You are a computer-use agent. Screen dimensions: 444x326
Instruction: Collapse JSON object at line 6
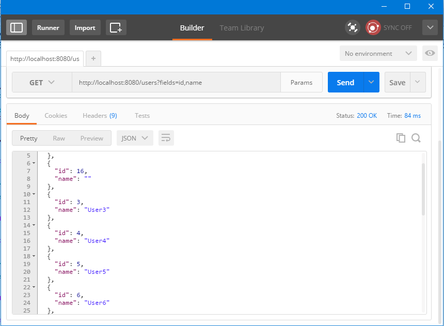pos(34,163)
